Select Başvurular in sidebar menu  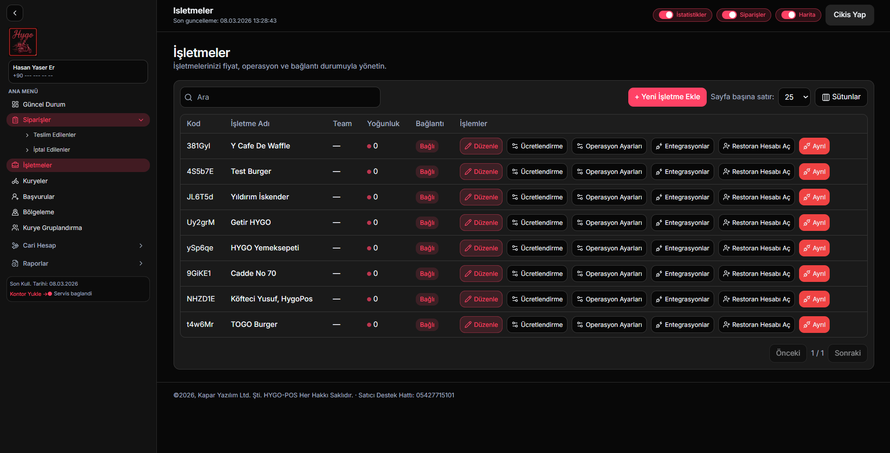(39, 197)
